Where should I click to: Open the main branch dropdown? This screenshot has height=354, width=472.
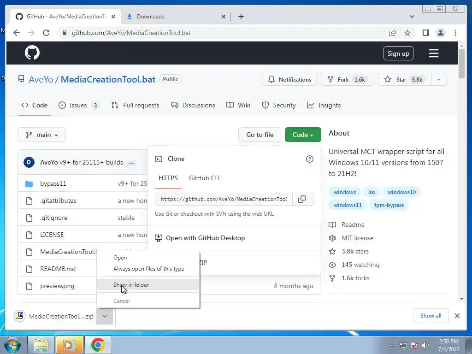point(41,135)
